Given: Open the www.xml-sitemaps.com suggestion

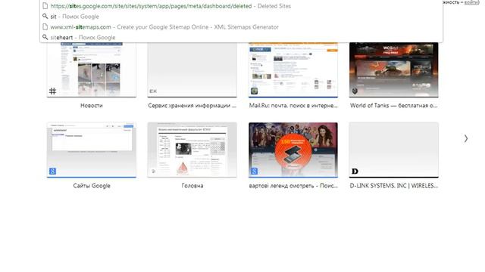Looking at the screenshot, I should click(x=241, y=27).
